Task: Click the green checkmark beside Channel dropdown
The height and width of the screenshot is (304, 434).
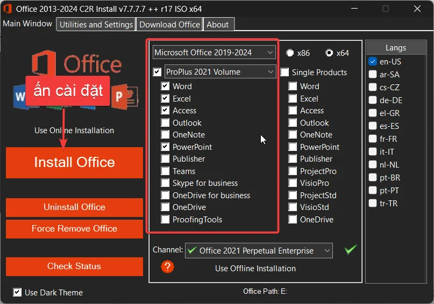Action: point(351,250)
